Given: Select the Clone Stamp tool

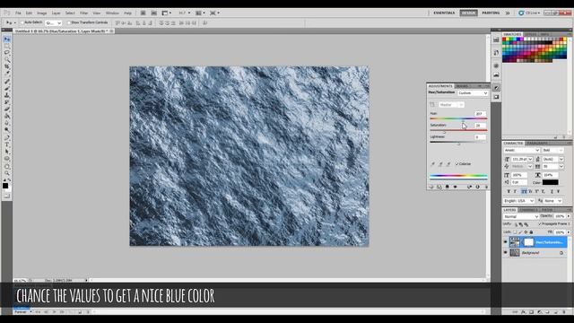Looking at the screenshot, I should pyautogui.click(x=6, y=96).
